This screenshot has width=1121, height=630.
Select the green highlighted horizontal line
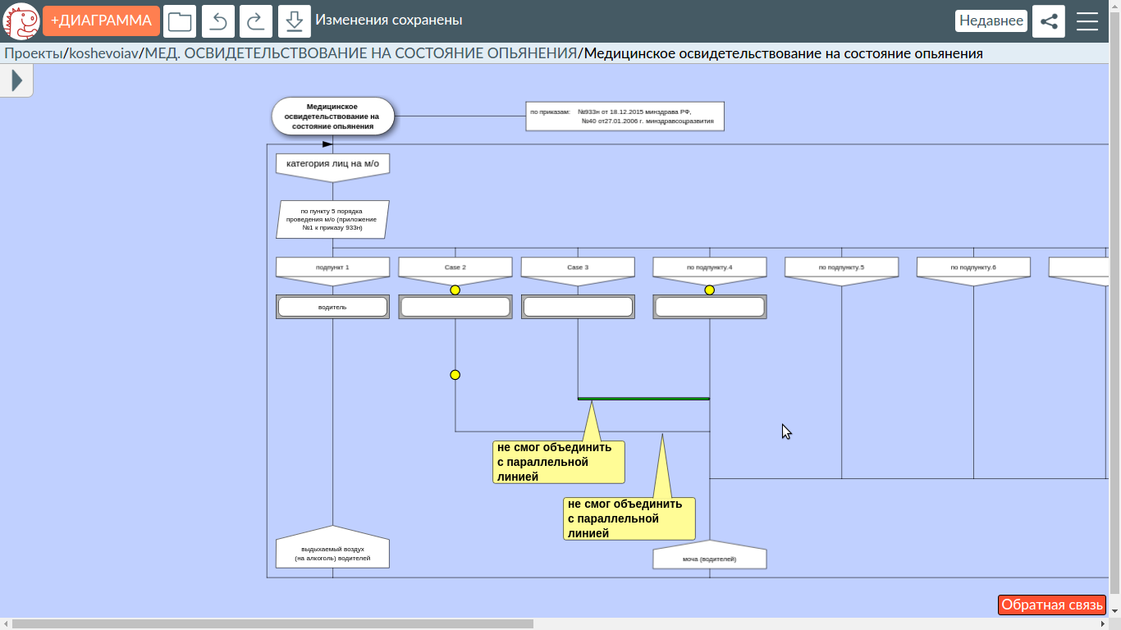pyautogui.click(x=643, y=399)
